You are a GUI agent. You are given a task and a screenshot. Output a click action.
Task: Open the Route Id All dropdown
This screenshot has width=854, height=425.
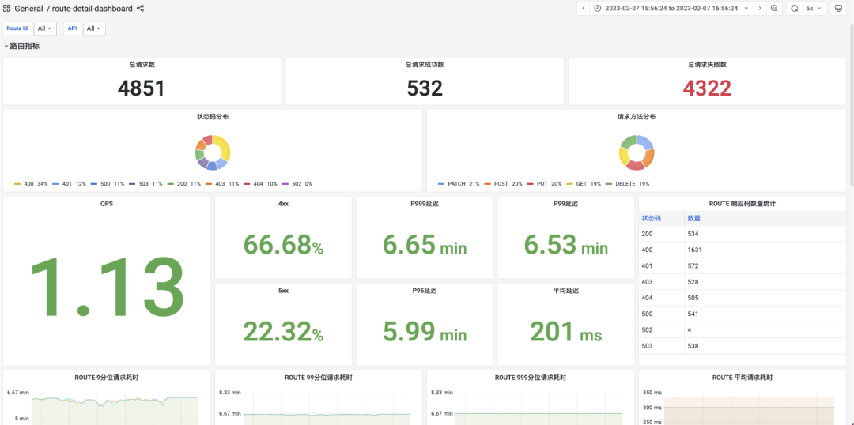click(44, 28)
